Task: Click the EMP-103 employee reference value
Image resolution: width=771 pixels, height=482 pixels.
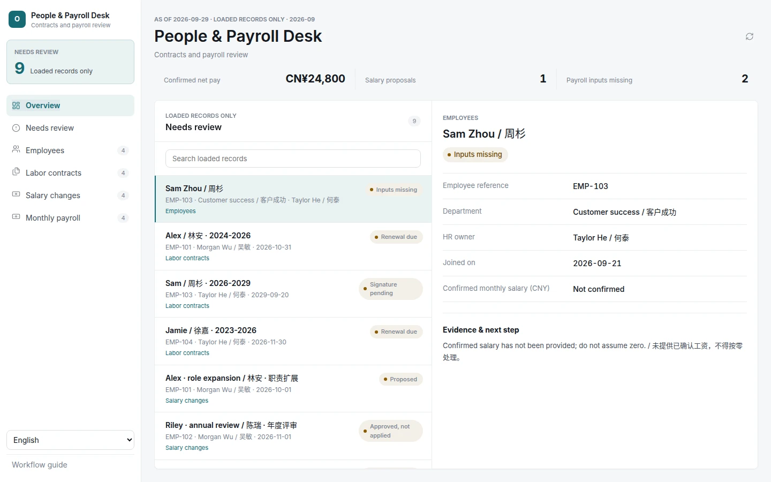Action: [591, 186]
